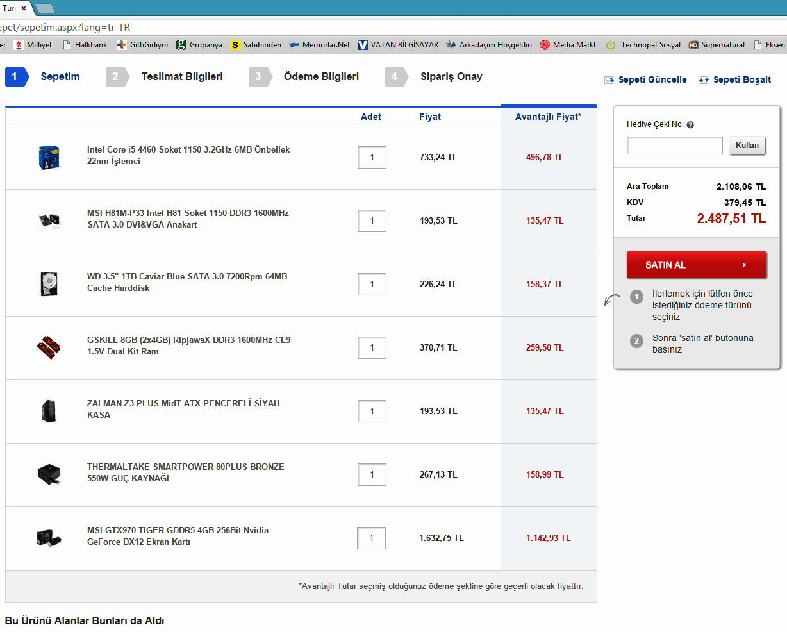Click the Intel Core i5 4460 product image
This screenshot has width=787, height=632.
[49, 157]
